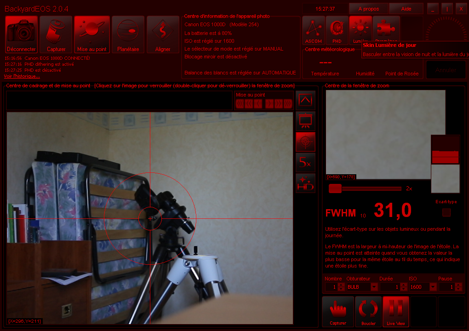Click focus left single arrow
The height and width of the screenshot is (331, 469).
[x=258, y=104]
